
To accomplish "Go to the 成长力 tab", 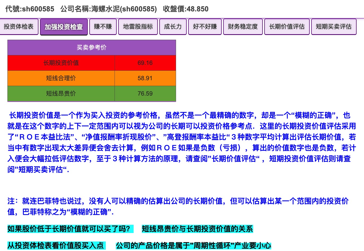I will click(173, 26).
